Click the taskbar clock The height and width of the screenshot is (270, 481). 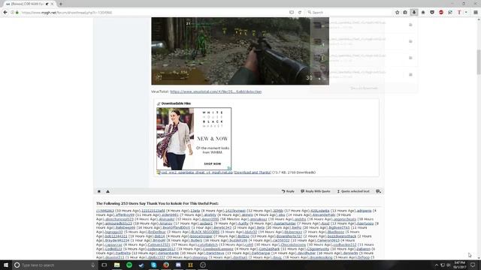pyautogui.click(x=459, y=265)
